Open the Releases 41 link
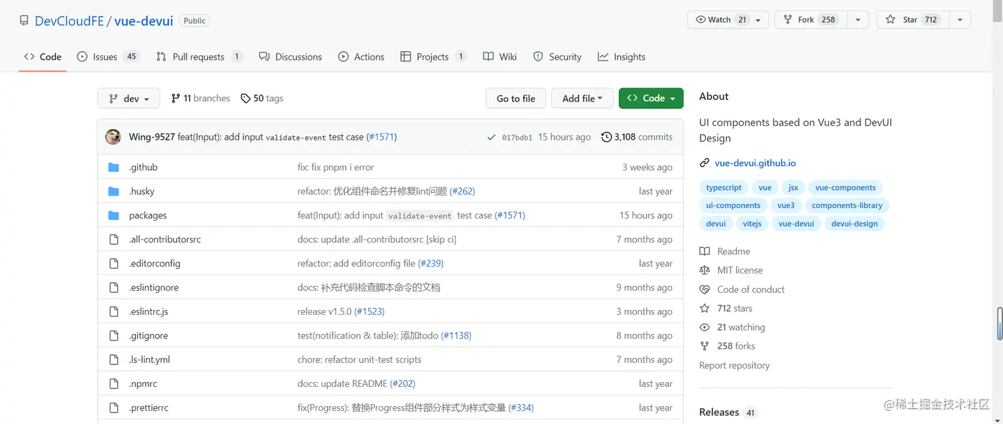The image size is (1003, 424). (728, 412)
